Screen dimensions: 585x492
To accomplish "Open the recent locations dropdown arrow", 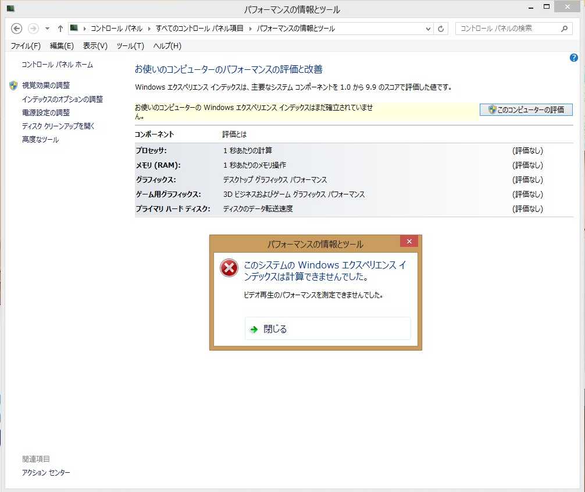I will [x=47, y=29].
